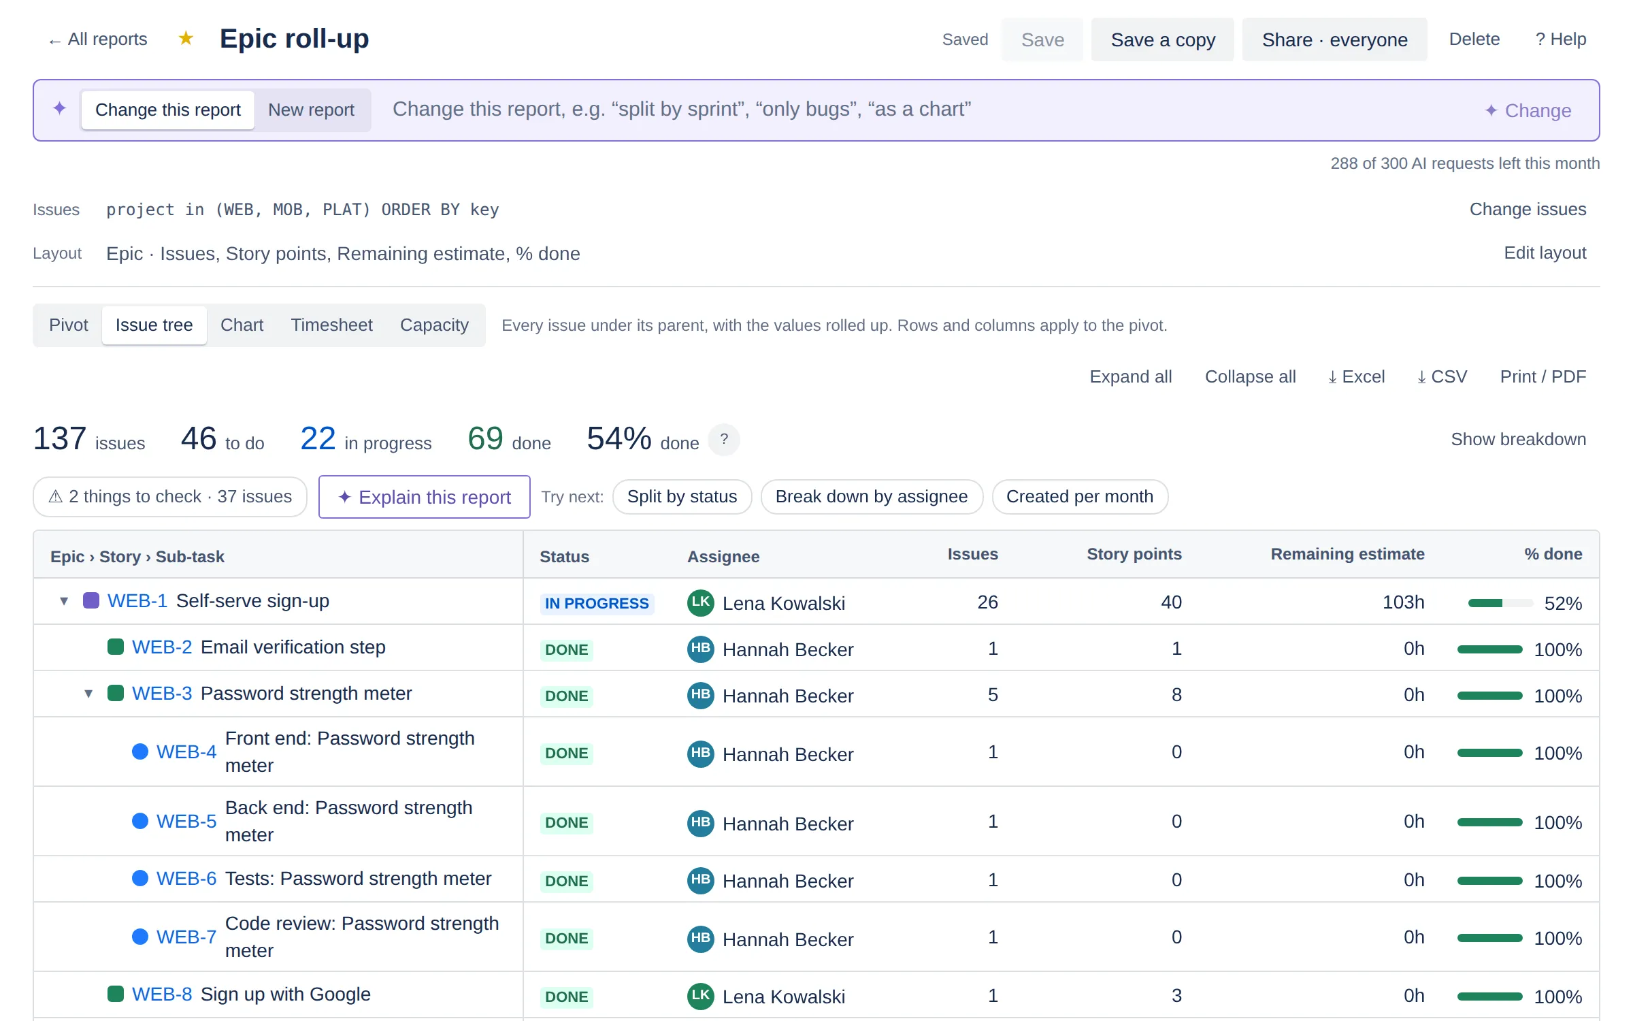Open Share everyone settings
This screenshot has height=1021, width=1633.
pyautogui.click(x=1334, y=39)
